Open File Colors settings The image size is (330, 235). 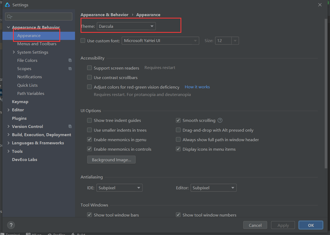(x=27, y=60)
